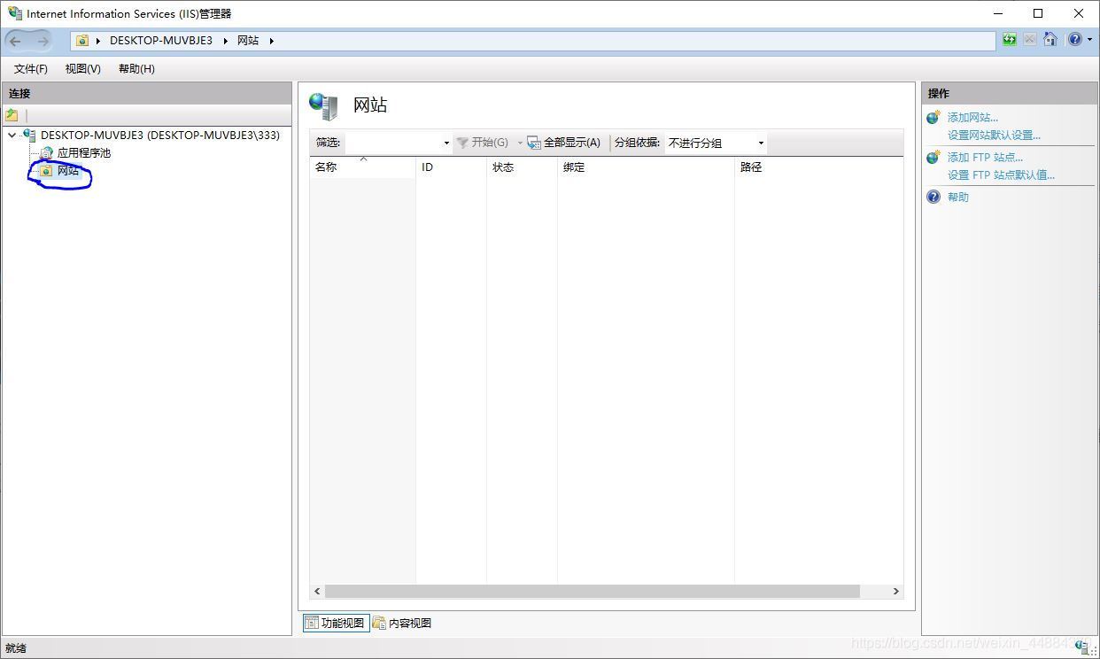Click the globe icon beside 添加网站

[x=933, y=117]
